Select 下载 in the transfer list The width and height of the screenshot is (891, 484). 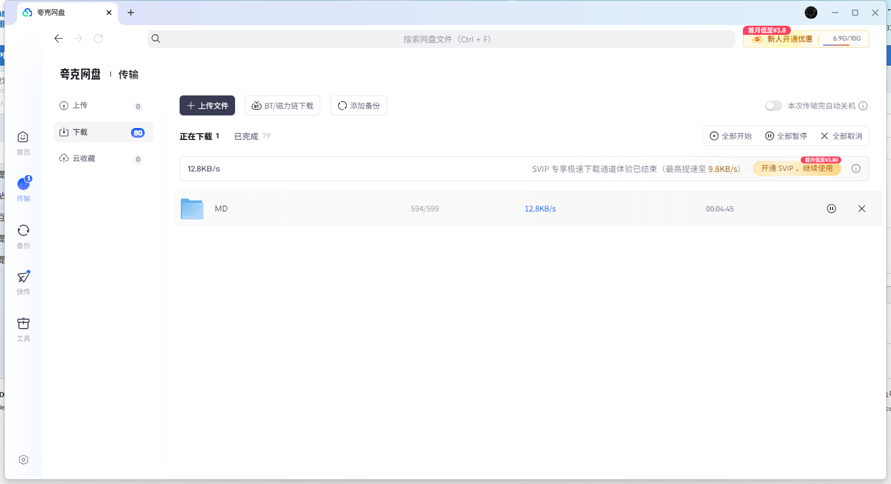point(104,132)
